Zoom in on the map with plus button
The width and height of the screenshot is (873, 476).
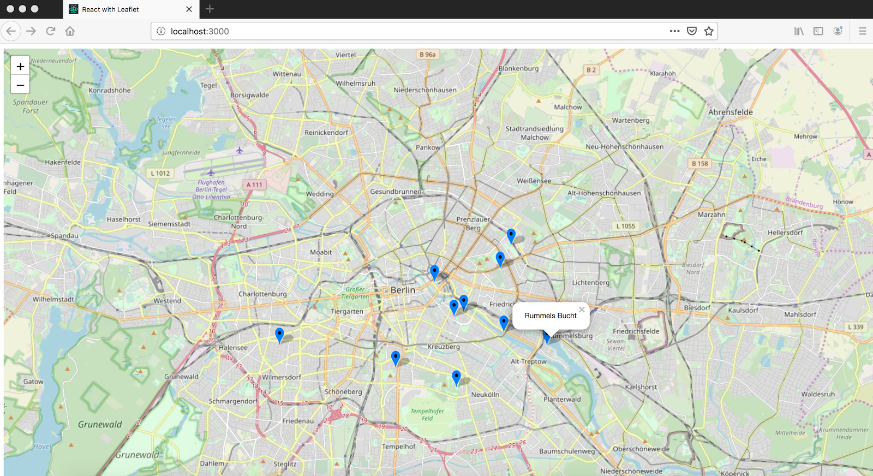click(x=20, y=66)
